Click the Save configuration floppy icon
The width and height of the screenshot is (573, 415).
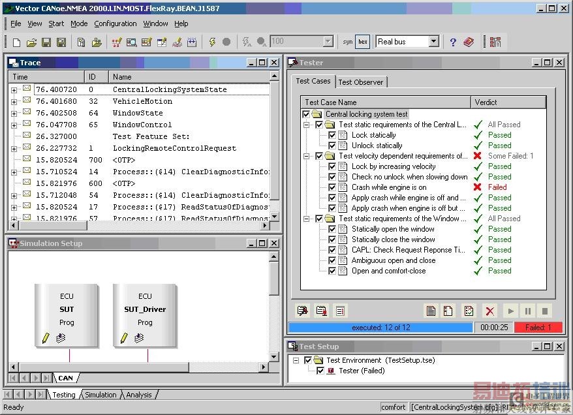(x=46, y=42)
